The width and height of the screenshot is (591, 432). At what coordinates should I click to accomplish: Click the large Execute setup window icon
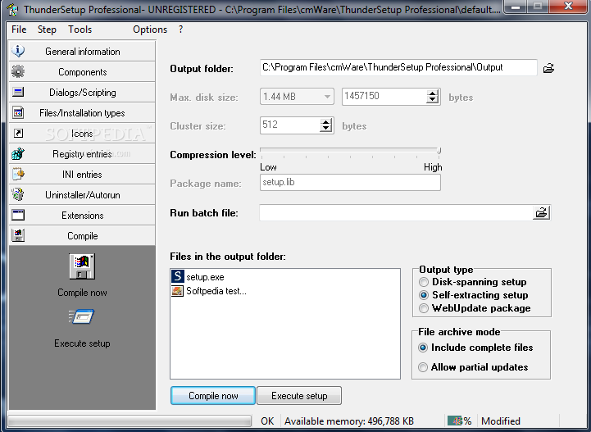81,316
